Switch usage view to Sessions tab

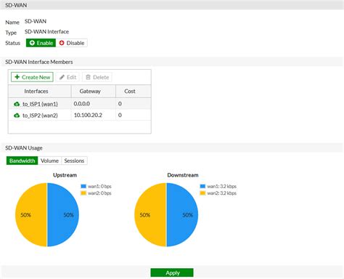[74, 161]
